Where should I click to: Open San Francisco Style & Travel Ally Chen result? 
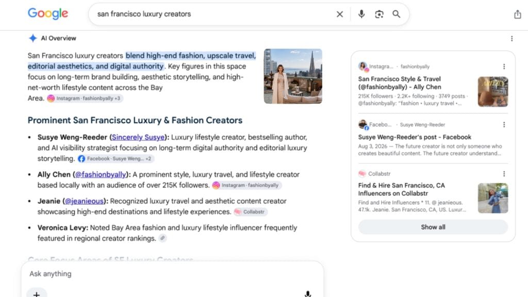(x=400, y=83)
